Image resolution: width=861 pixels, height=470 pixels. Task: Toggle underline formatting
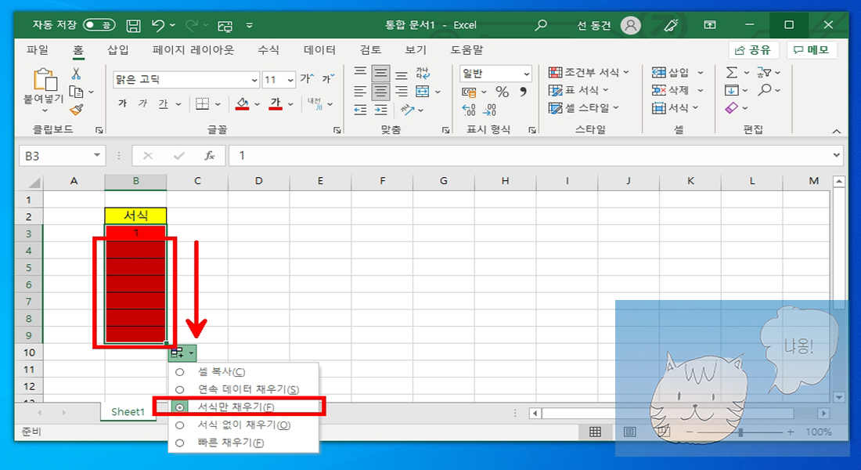pos(163,103)
